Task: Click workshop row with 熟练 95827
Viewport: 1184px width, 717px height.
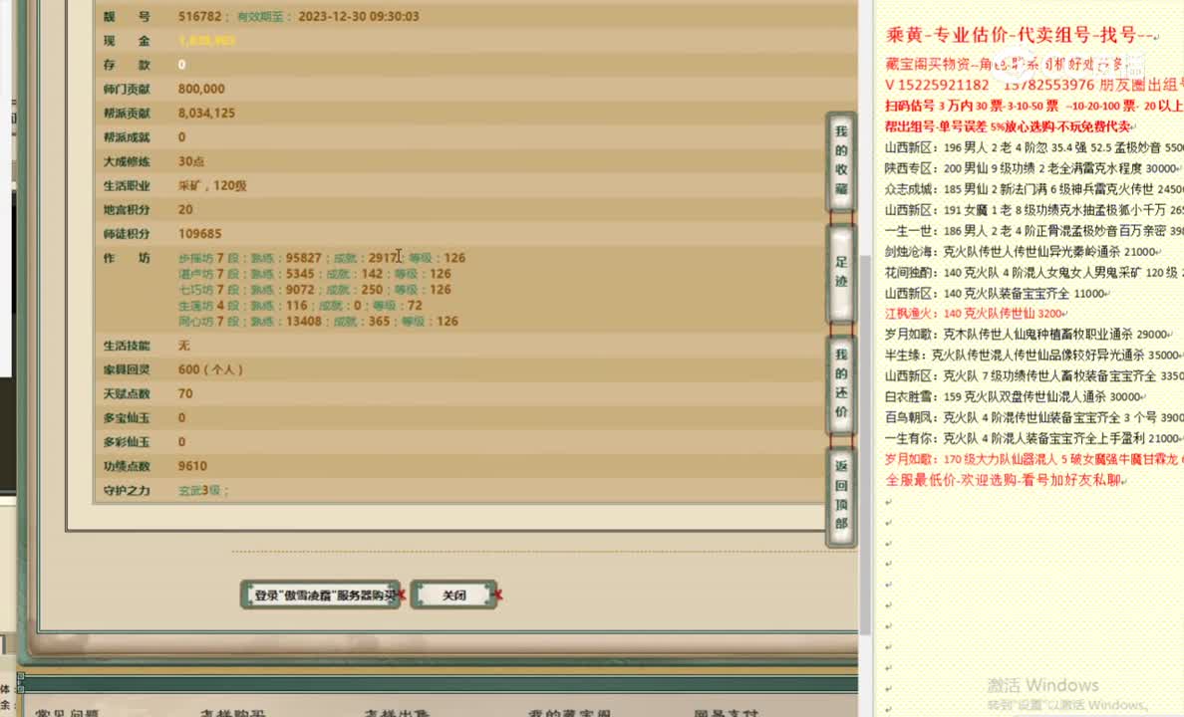Action: coord(322,257)
